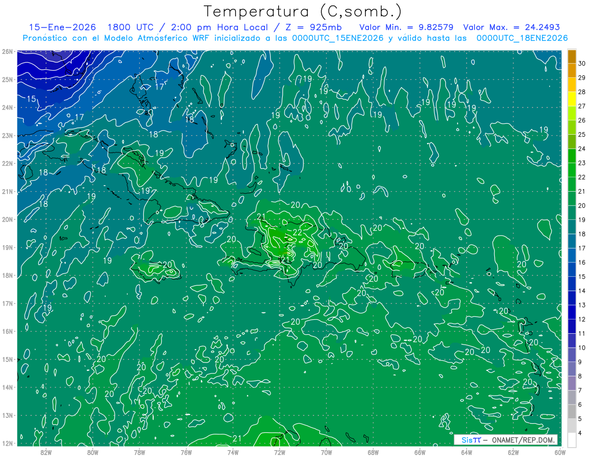
Task: Click the '18N' latitude label
Action: point(7,275)
